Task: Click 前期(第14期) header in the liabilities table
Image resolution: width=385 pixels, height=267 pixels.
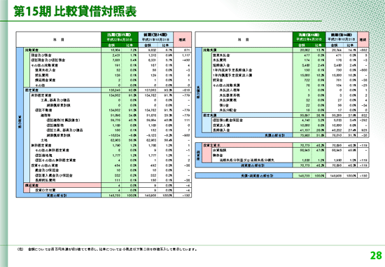Action: (x=342, y=34)
